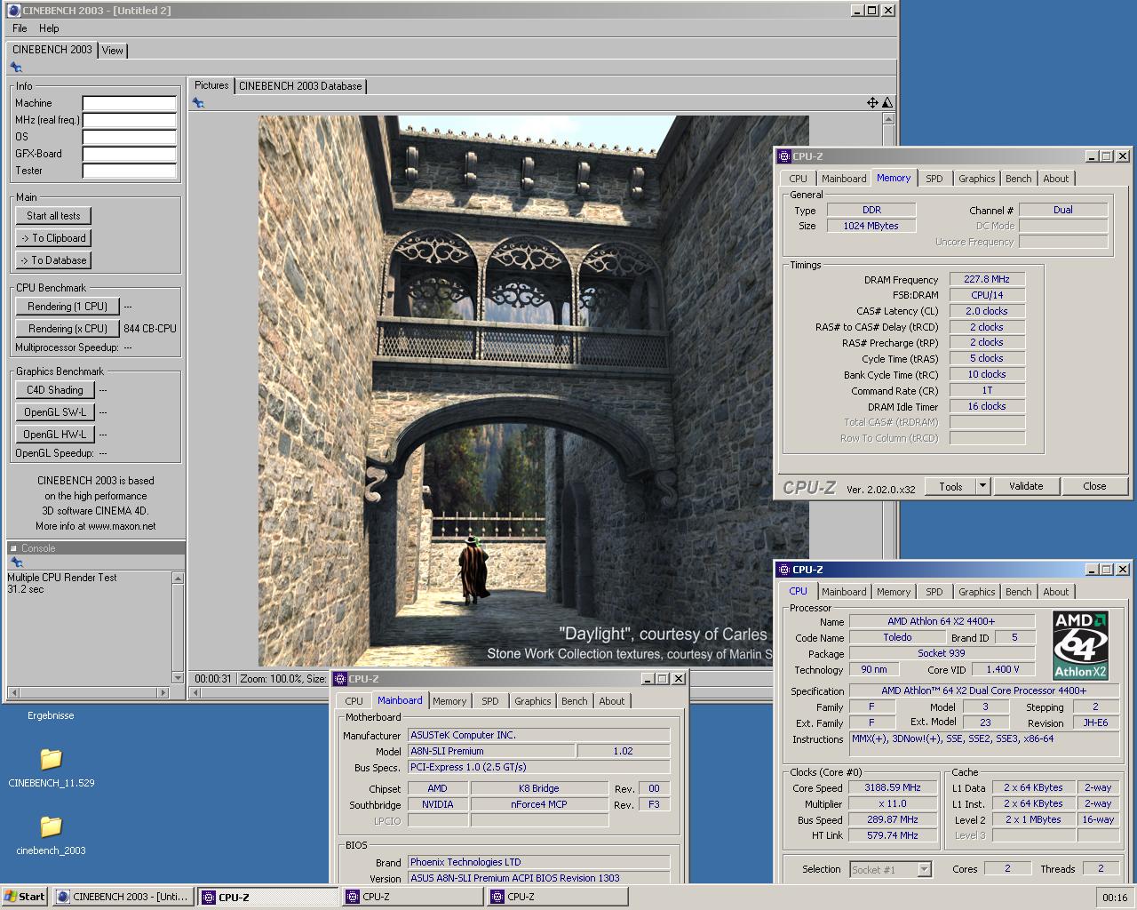Click the 31.2 sec console entry

[26, 589]
